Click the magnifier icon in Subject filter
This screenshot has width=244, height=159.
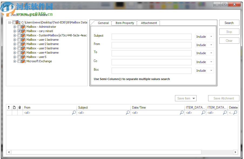click(x=128, y=113)
